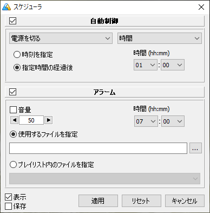Screen dimensions: 210x213
Task: Uncheck the 表示 checkbox
Action: click(x=9, y=197)
